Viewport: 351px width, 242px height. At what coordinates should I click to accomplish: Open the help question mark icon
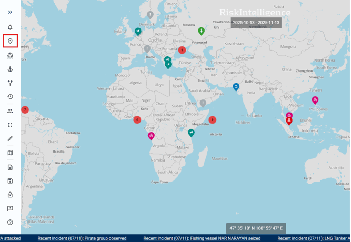(10, 223)
